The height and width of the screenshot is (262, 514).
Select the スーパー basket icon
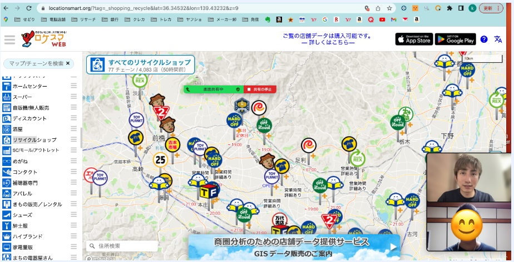pos(7,97)
